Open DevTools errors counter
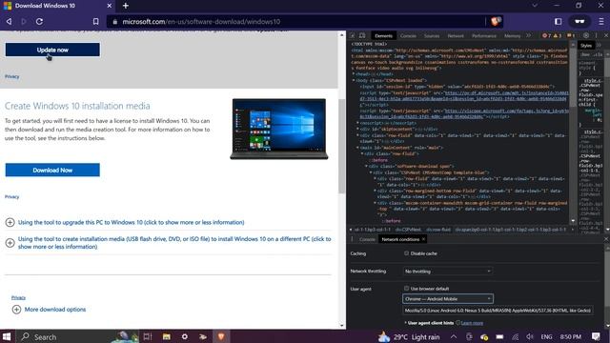610x343 pixels. (546, 35)
